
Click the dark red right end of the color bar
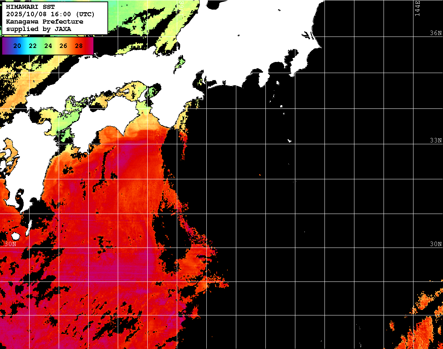pyautogui.click(x=90, y=46)
